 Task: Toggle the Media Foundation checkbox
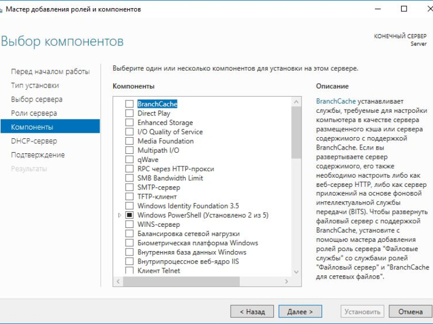tap(129, 141)
